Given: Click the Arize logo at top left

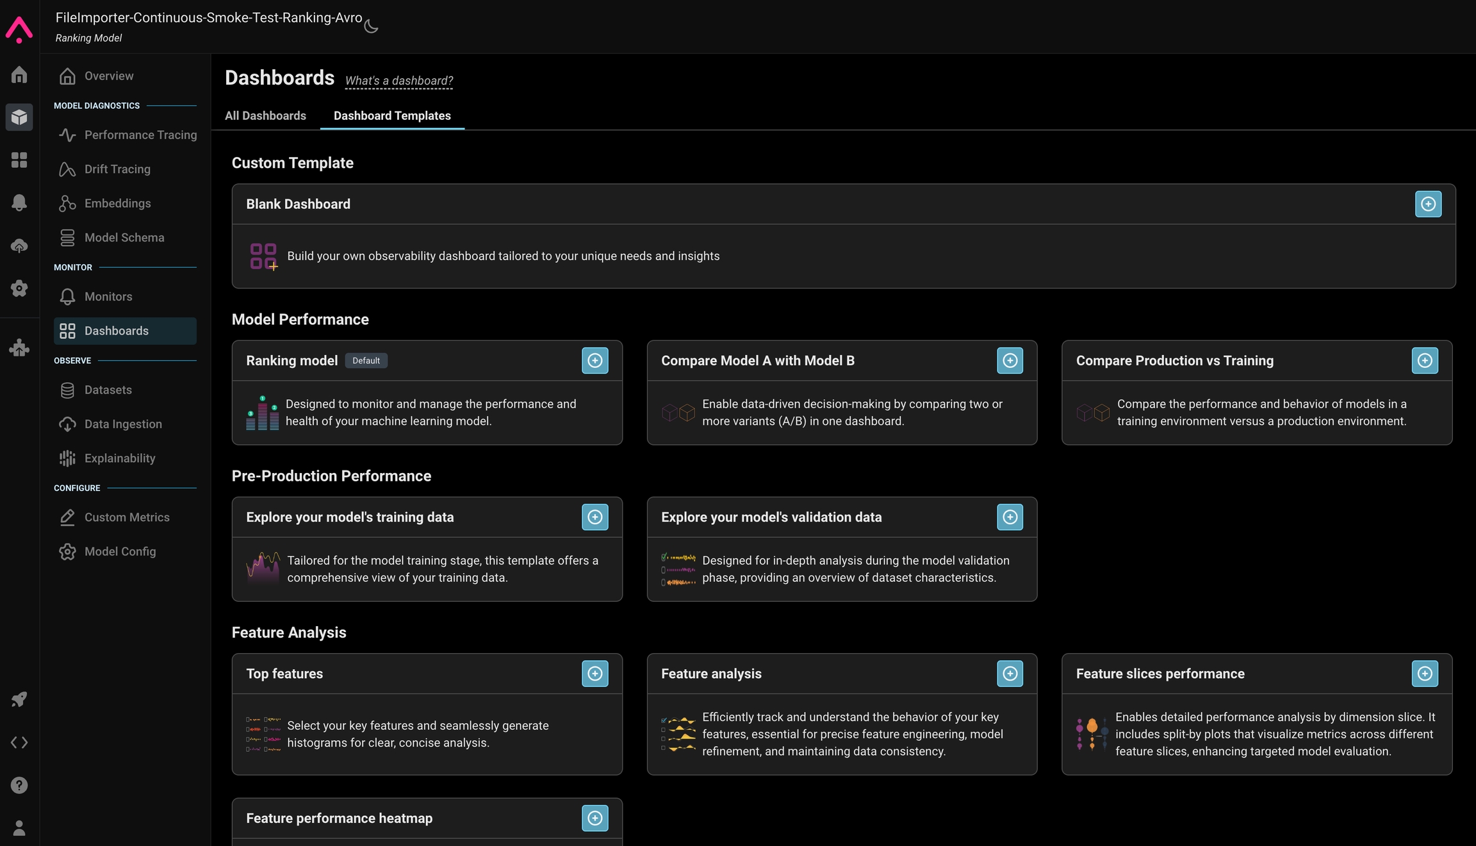Looking at the screenshot, I should [x=19, y=29].
